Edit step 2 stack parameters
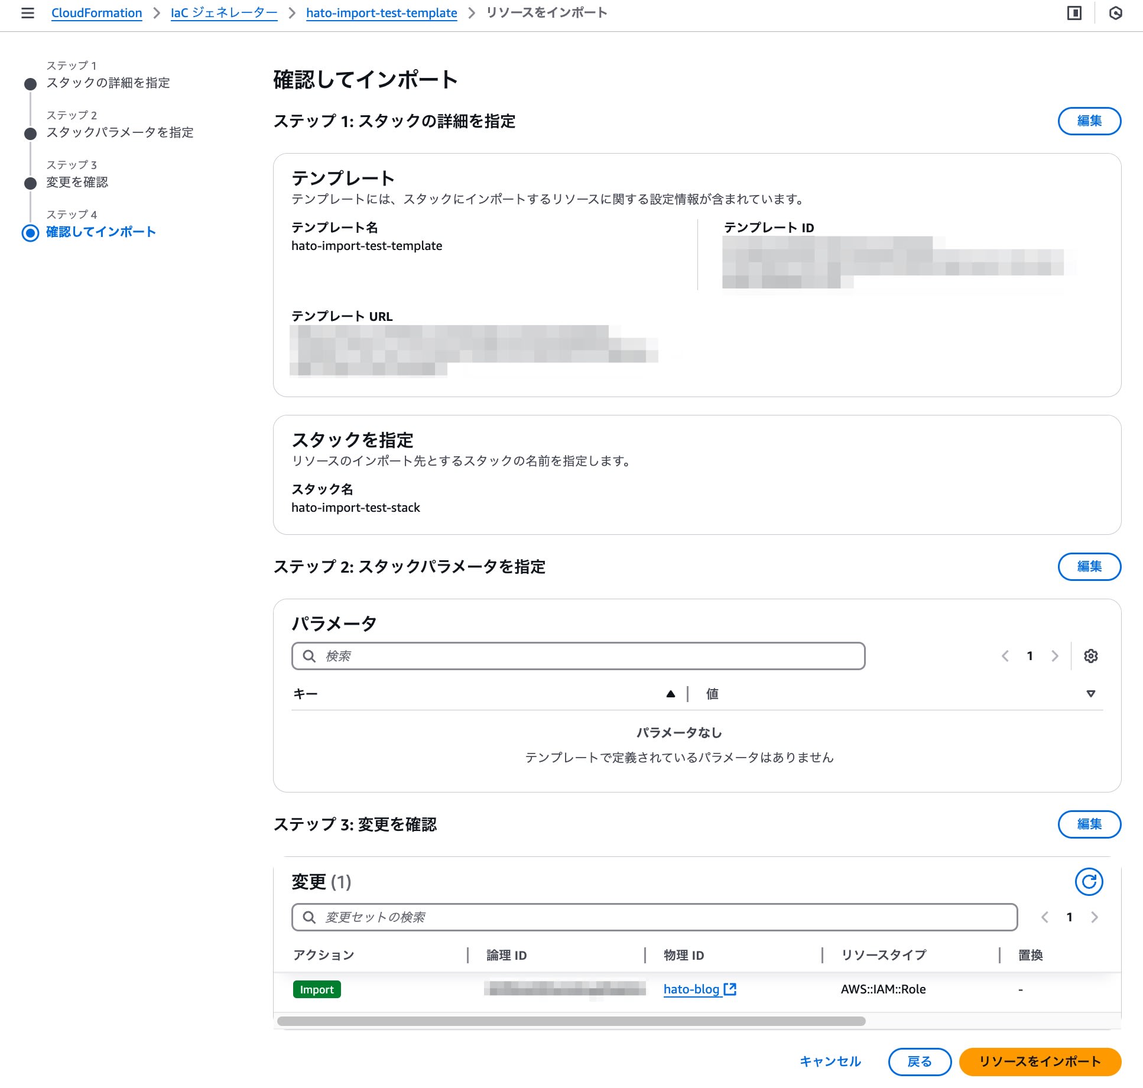Viewport: 1143px width, 1088px height. point(1089,567)
